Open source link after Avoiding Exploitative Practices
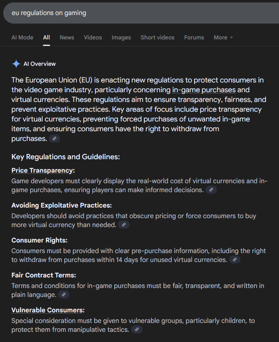Viewport: 279px width, 342px height. [124, 225]
